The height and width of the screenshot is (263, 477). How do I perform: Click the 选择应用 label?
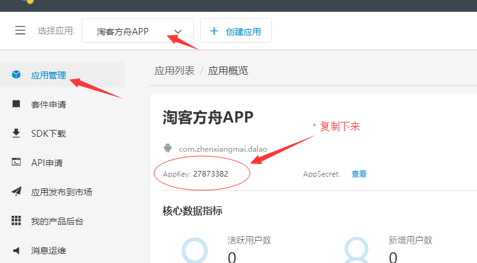(x=56, y=30)
